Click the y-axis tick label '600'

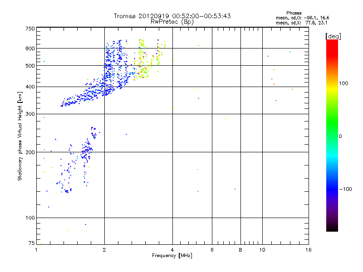pyautogui.click(x=30, y=49)
